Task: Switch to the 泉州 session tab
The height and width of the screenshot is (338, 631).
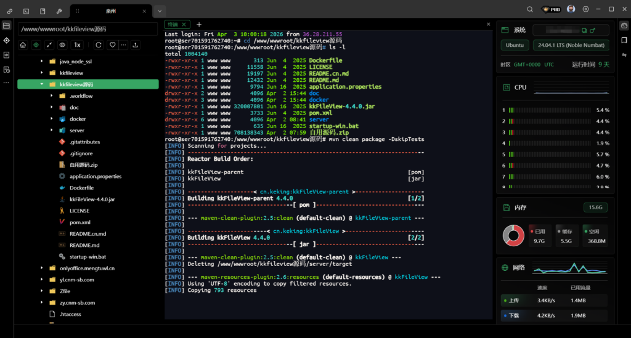Action: [x=111, y=10]
